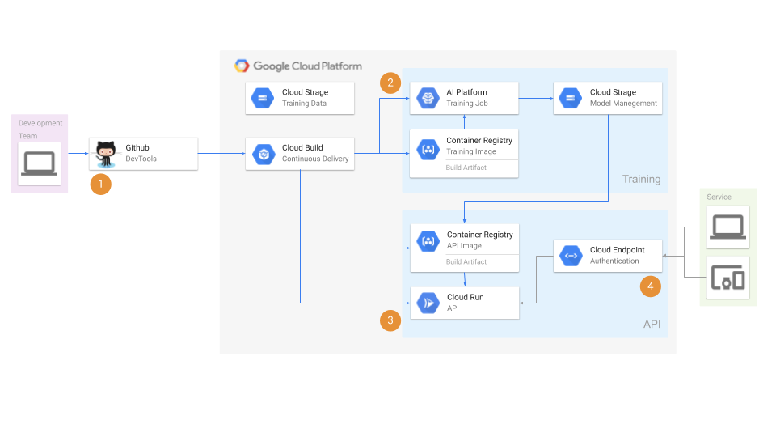Click the Google Cloud Platform logo
776x437 pixels.
242,66
